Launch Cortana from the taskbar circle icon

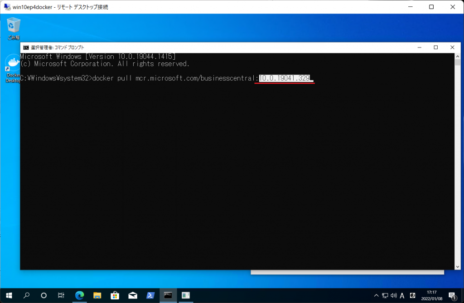coord(44,295)
